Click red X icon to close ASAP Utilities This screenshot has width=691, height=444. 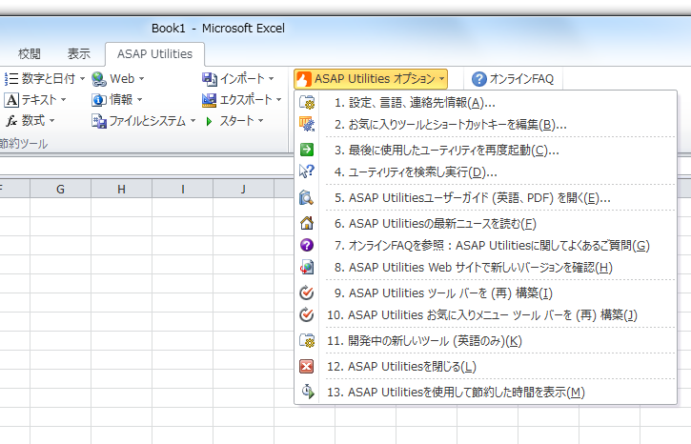[306, 367]
